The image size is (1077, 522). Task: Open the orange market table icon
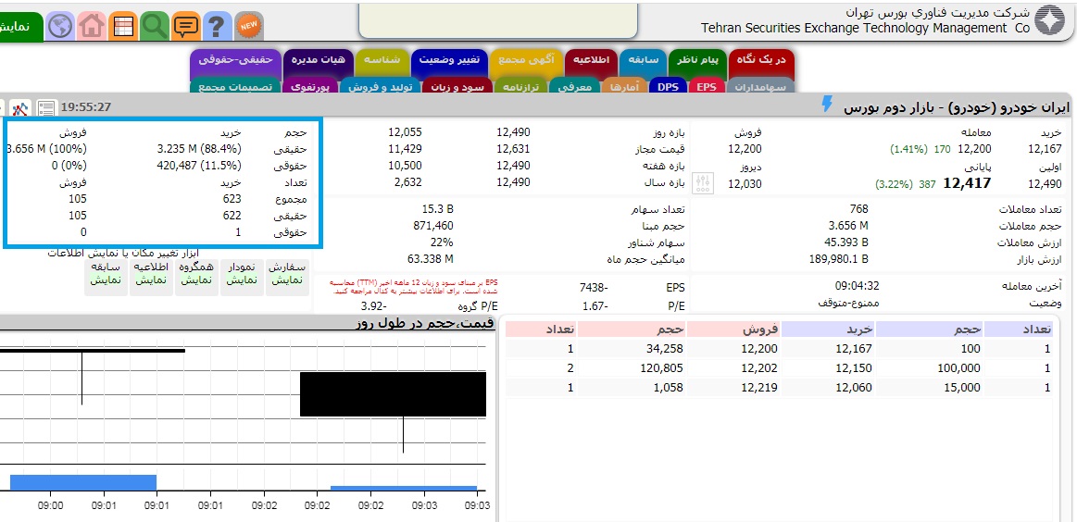(x=124, y=27)
